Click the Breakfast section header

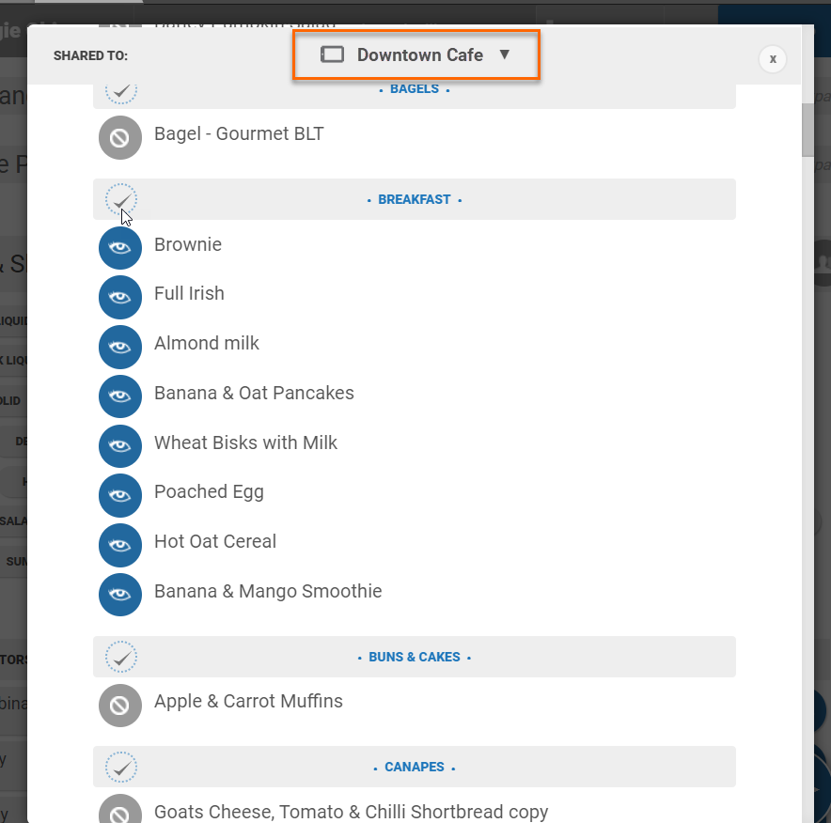coord(415,199)
